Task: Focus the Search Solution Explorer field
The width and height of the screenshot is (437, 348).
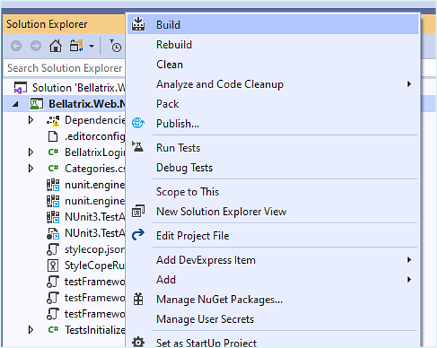Action: click(x=64, y=68)
